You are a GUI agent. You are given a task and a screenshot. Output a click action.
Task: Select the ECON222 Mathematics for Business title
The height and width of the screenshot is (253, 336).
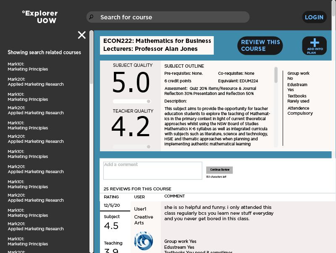(157, 41)
